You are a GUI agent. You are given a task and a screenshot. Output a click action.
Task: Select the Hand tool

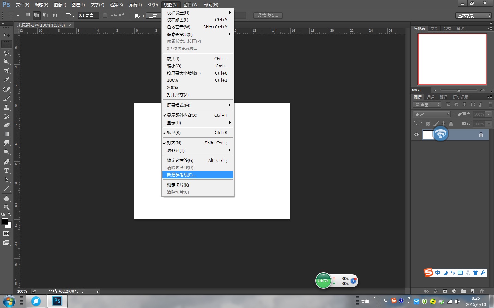[x=7, y=198]
